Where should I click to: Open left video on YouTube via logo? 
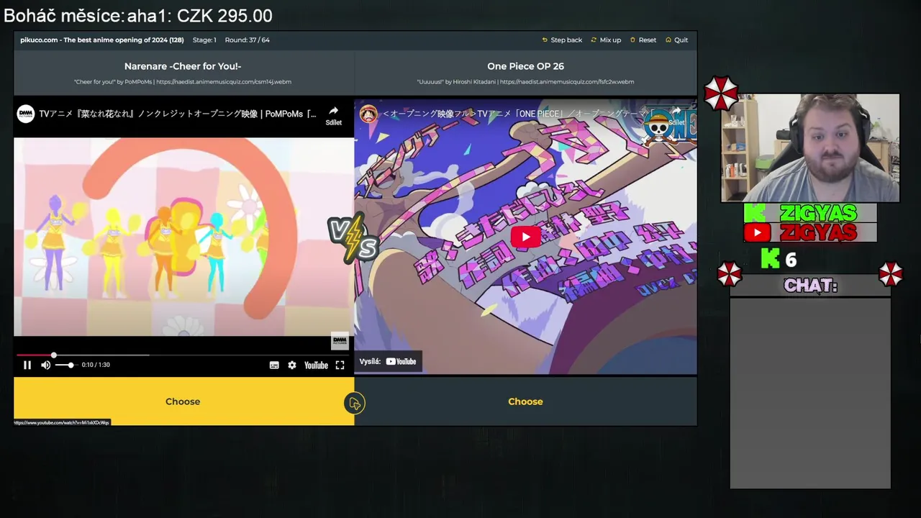316,365
